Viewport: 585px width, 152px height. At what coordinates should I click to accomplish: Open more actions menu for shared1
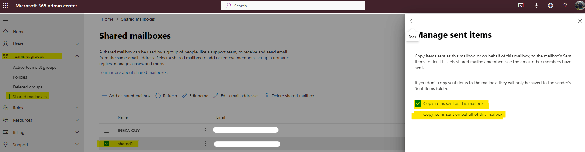205,143
